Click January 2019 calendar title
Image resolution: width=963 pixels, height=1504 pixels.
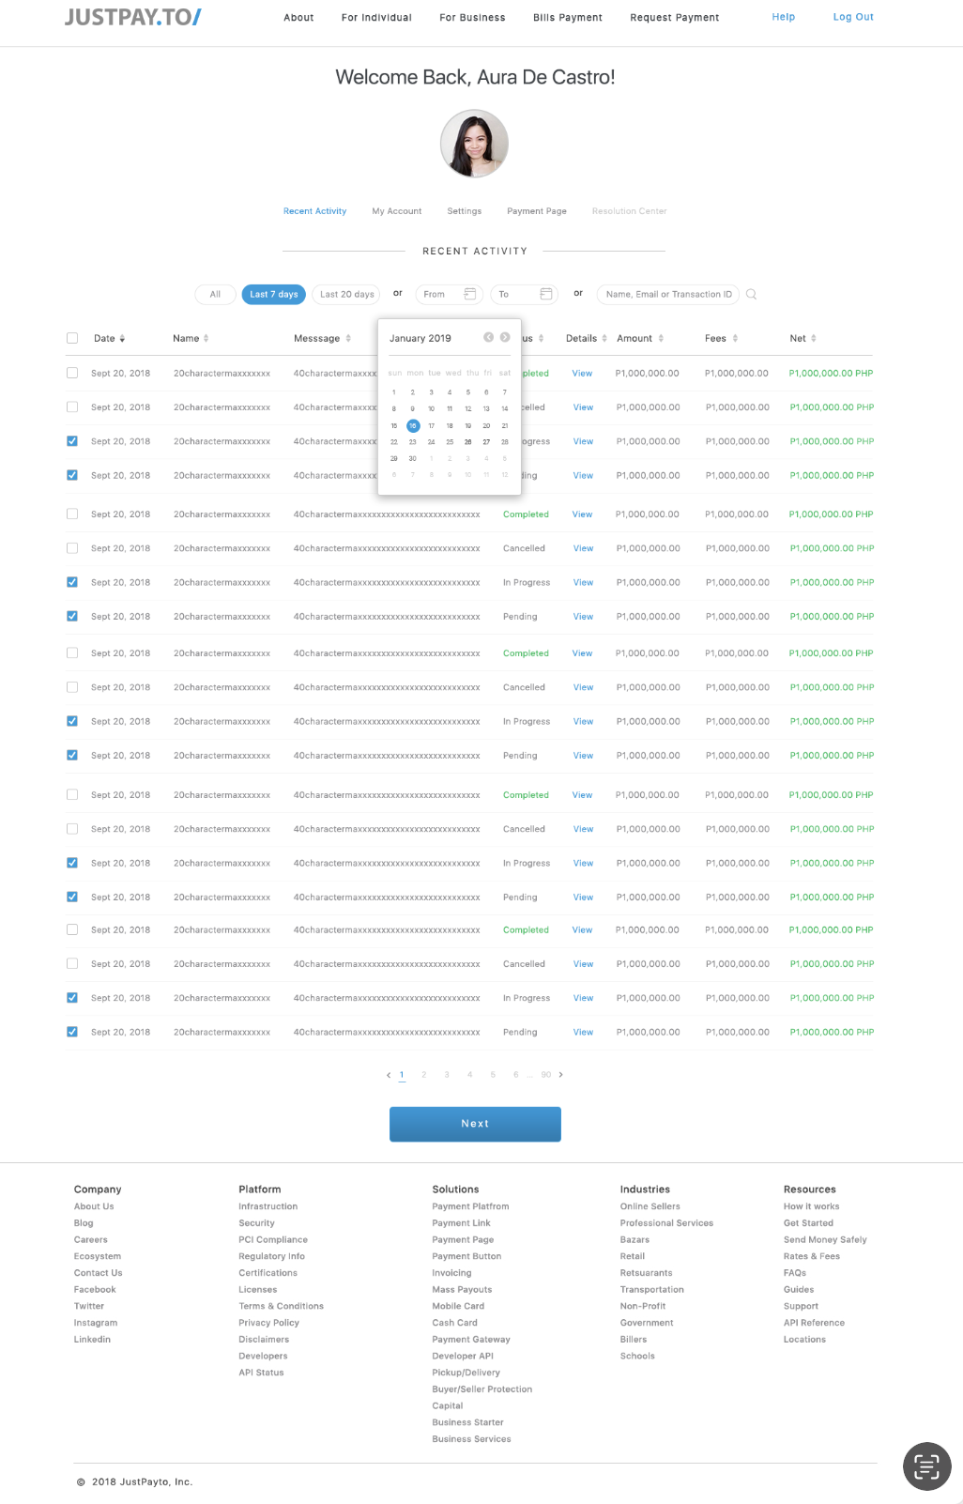pyautogui.click(x=420, y=338)
